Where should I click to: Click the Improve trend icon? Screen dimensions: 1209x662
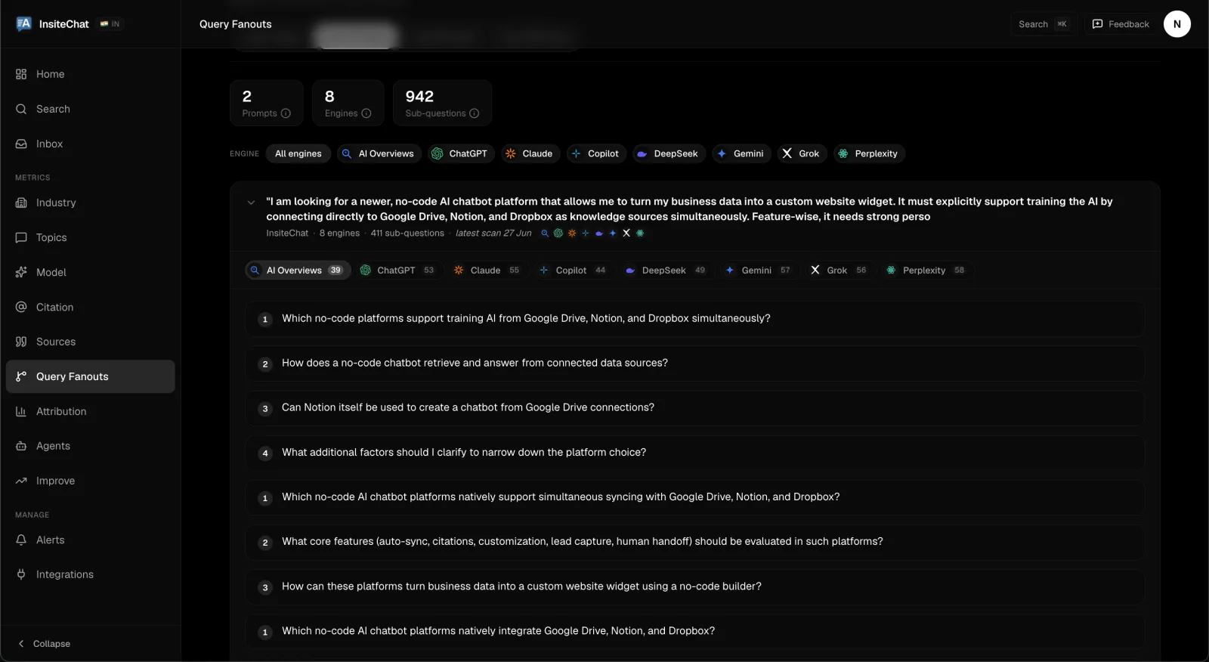21,481
